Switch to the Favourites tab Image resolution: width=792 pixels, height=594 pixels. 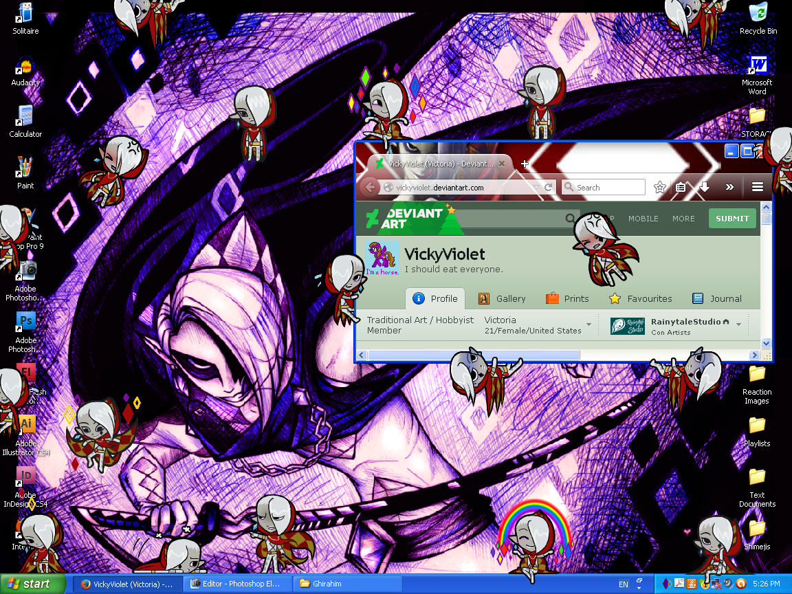tap(641, 298)
